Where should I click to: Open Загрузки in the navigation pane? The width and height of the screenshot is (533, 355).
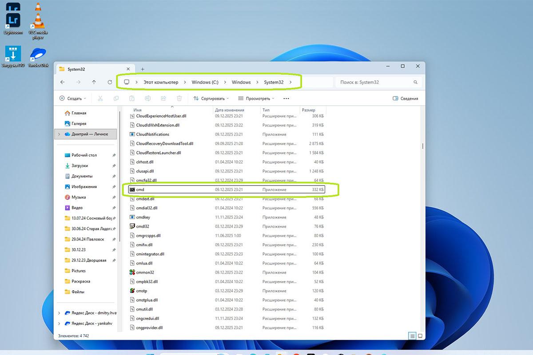coord(80,166)
